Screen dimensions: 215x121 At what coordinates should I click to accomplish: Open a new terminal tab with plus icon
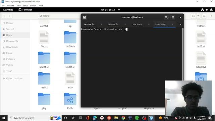coord(84,17)
